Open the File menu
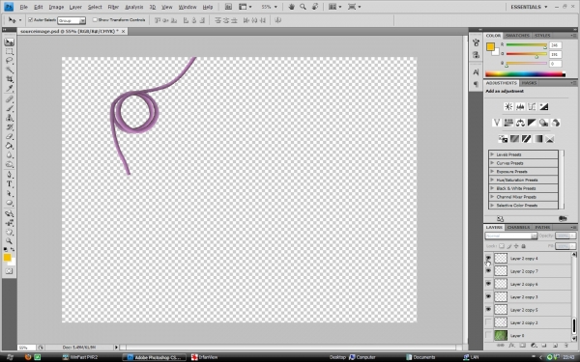 tap(23, 7)
